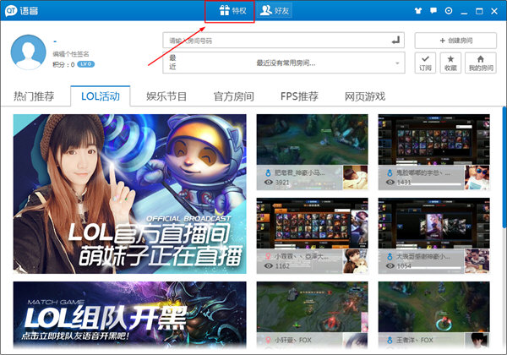This screenshot has height=355, width=507.
Task: Open the LOL官方直播间 banner
Action: coord(129,193)
